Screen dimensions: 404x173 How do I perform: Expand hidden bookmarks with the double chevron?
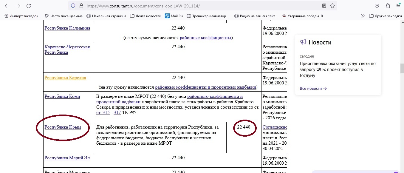pyautogui.click(x=363, y=16)
